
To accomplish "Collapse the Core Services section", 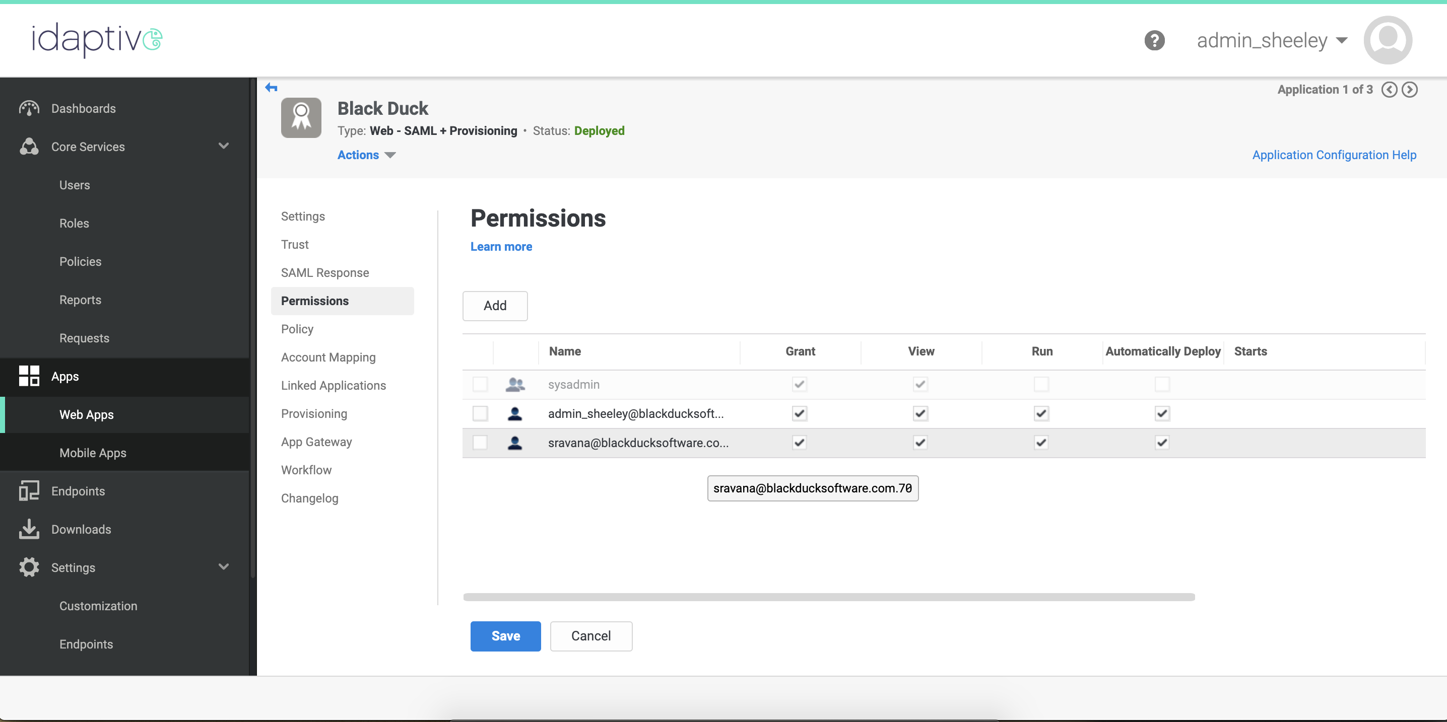I will 224,146.
